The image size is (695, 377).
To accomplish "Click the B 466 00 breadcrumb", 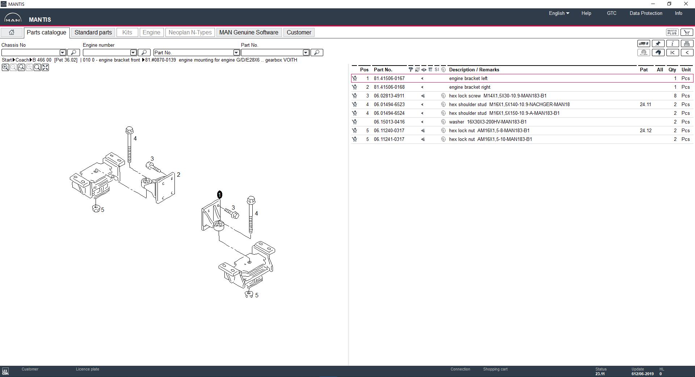I will [42, 60].
